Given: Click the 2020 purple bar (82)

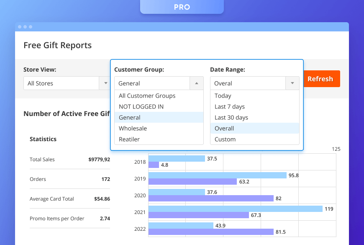Looking at the screenshot, I should pos(211,199).
